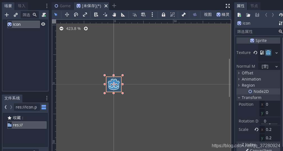The image size is (283, 151).
Task: Activate the Rotate mode tool
Action: click(x=76, y=15)
